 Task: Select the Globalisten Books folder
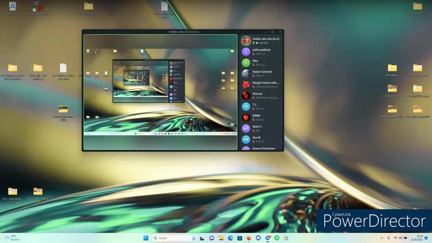[88, 8]
